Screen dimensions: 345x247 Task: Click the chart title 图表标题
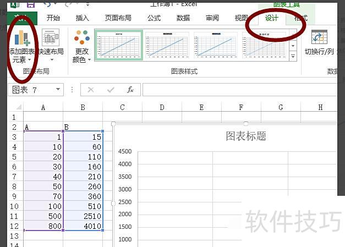[x=246, y=136]
